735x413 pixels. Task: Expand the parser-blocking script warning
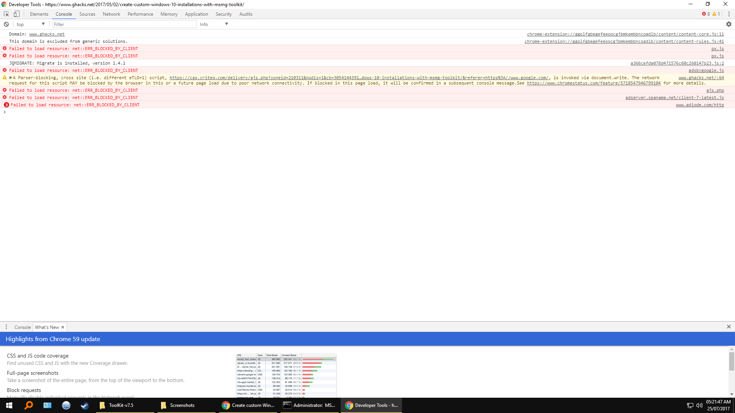coord(10,78)
